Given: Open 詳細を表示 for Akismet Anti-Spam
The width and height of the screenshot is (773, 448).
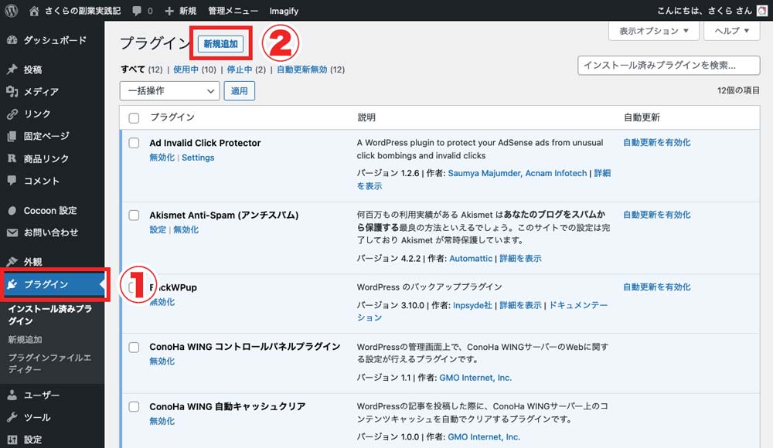Looking at the screenshot, I should point(520,258).
